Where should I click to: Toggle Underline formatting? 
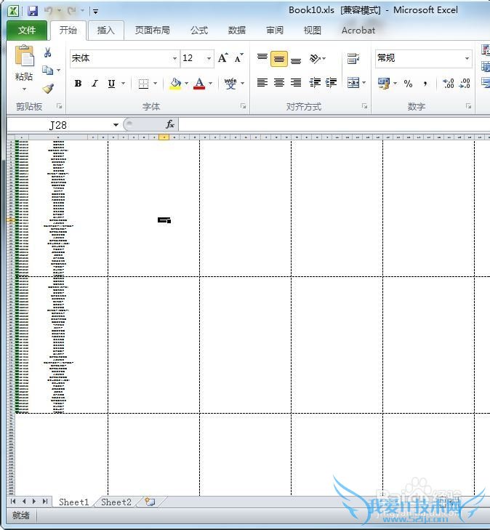(x=111, y=83)
